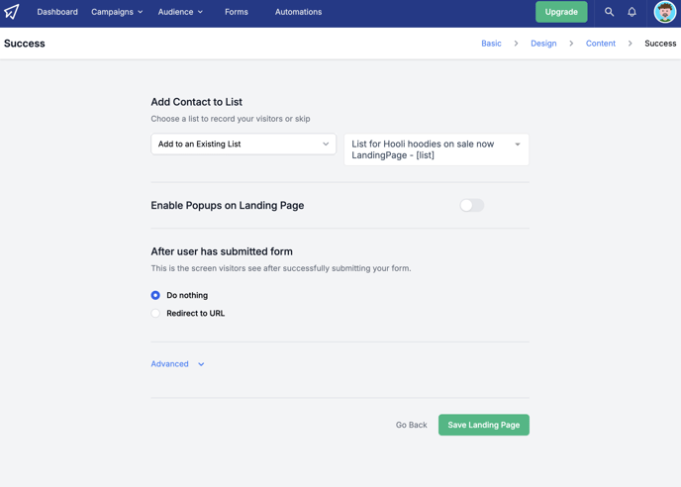Open notifications bell icon
This screenshot has height=487, width=681.
coord(632,12)
